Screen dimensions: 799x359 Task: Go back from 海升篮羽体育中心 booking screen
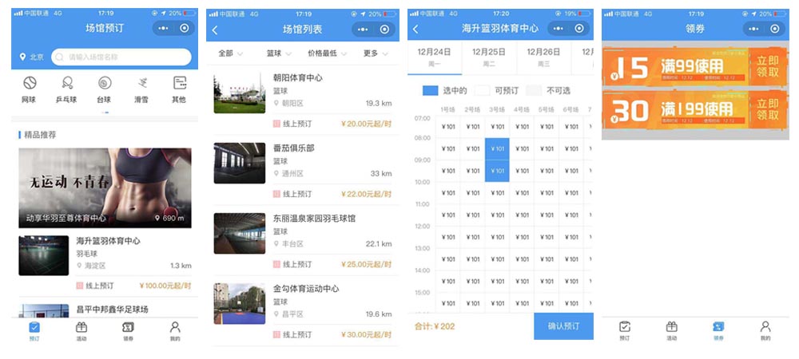(415, 29)
